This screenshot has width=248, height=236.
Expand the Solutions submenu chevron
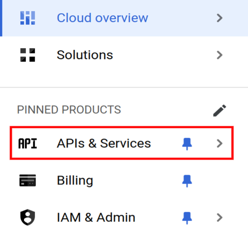coord(220,55)
